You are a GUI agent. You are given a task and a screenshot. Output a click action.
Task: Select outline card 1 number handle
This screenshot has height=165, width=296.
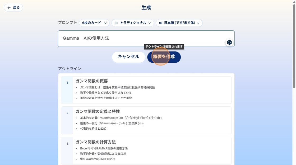tap(67, 90)
